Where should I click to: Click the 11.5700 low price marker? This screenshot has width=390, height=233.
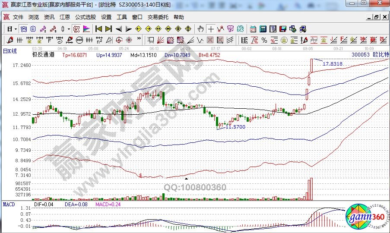coord(235,127)
